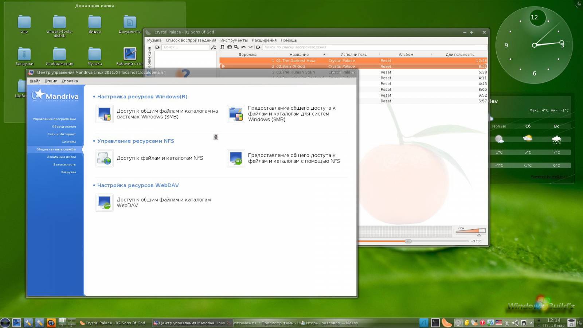Image resolution: width=583 pixels, height=328 pixels.
Task: Open the volume speaker icon in the system tray
Action: (x=515, y=323)
